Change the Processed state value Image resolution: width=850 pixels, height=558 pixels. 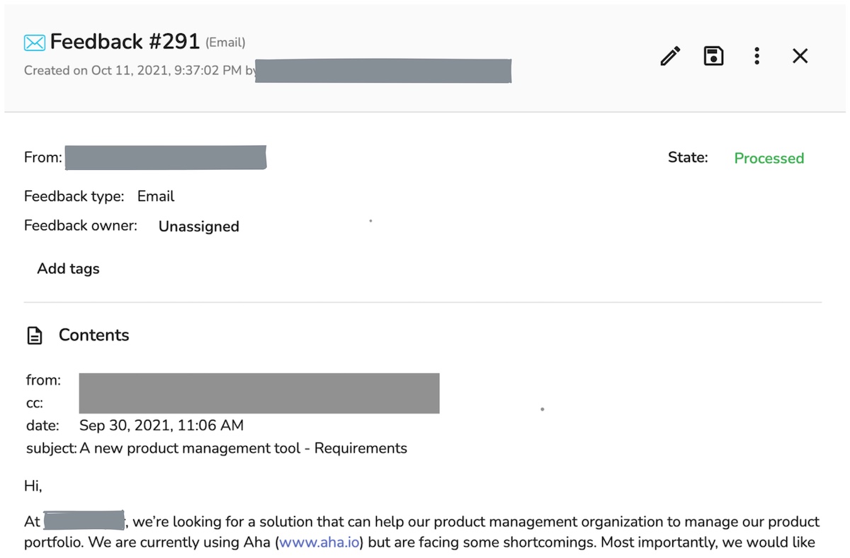point(769,158)
